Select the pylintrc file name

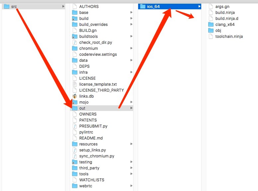(x=86, y=132)
